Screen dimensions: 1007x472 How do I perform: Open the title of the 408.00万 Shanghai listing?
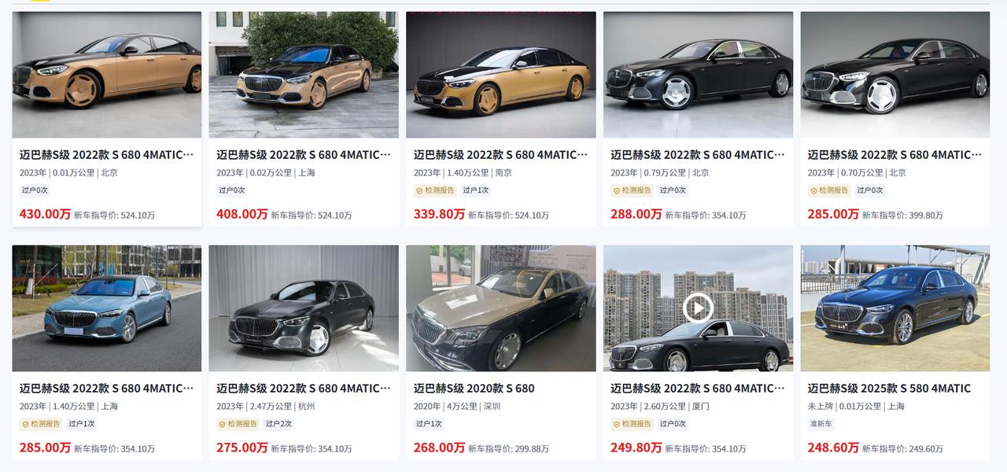click(x=304, y=155)
